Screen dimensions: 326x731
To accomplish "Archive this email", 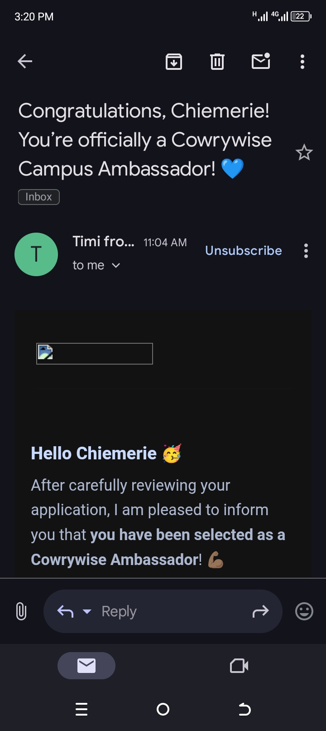I will (174, 61).
